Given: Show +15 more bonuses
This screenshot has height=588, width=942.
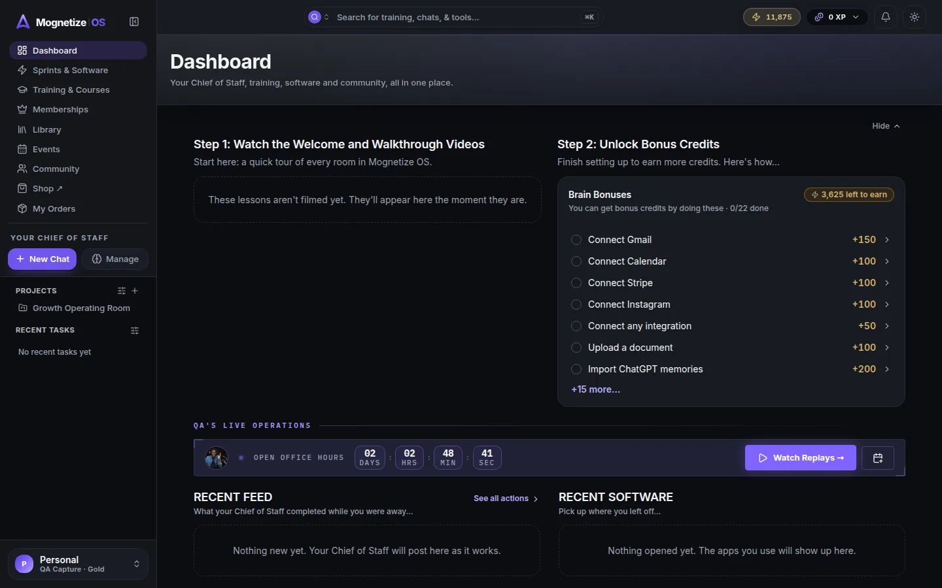Looking at the screenshot, I should click(x=595, y=389).
